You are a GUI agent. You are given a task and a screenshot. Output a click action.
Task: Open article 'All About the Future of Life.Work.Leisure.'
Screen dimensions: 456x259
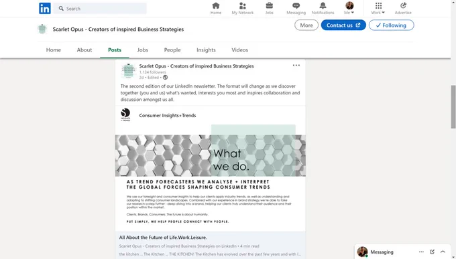point(163,238)
